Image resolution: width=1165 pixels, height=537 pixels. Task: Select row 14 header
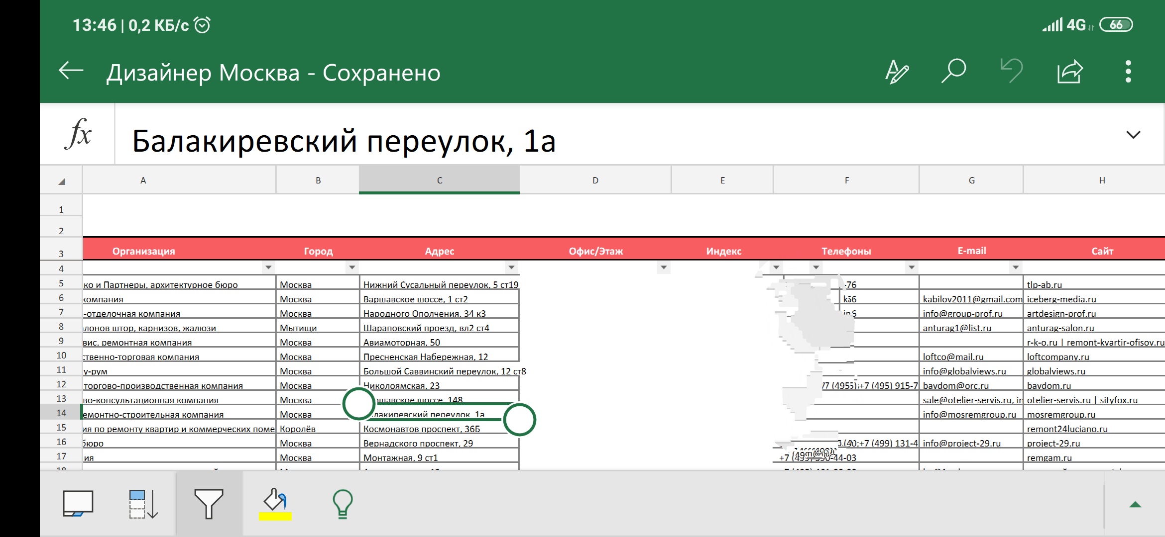click(x=61, y=413)
